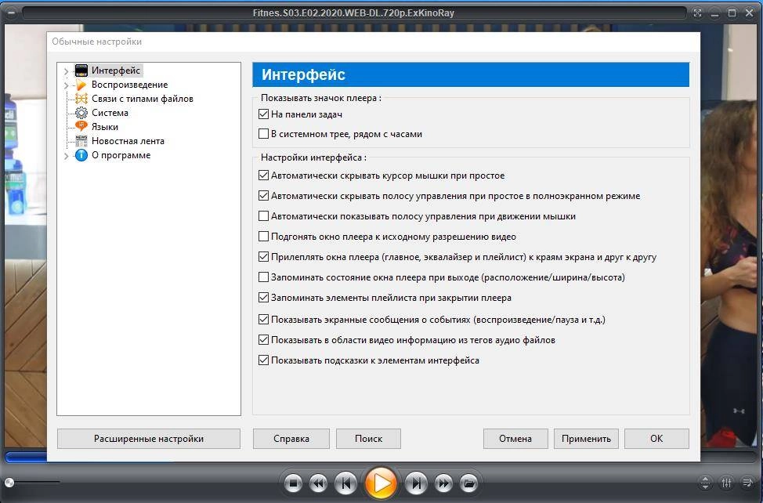Check Подгонять окно плеера к исходному разрешению

[x=263, y=237]
